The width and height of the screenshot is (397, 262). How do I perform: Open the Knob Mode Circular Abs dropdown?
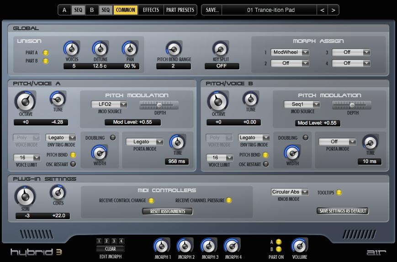tap(290, 192)
